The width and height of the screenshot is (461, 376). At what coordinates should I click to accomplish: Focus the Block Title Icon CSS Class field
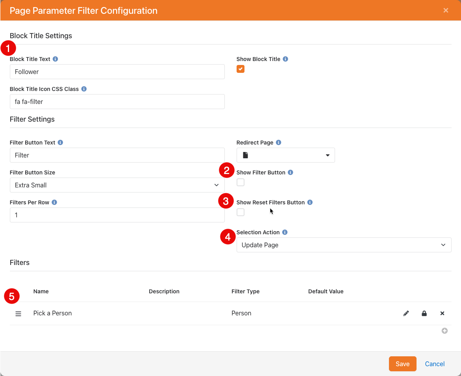coord(117,102)
